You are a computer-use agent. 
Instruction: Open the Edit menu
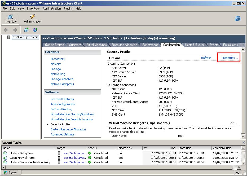click(12, 8)
